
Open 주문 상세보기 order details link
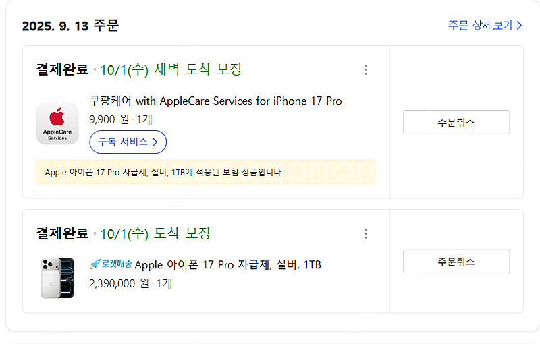485,26
